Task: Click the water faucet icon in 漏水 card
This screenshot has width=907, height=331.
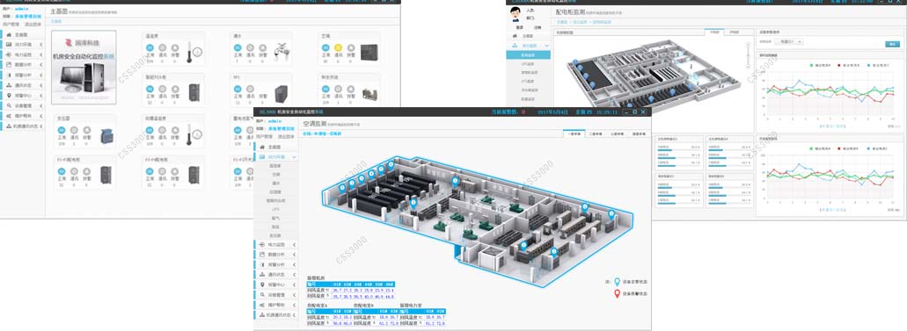Action: click(282, 51)
